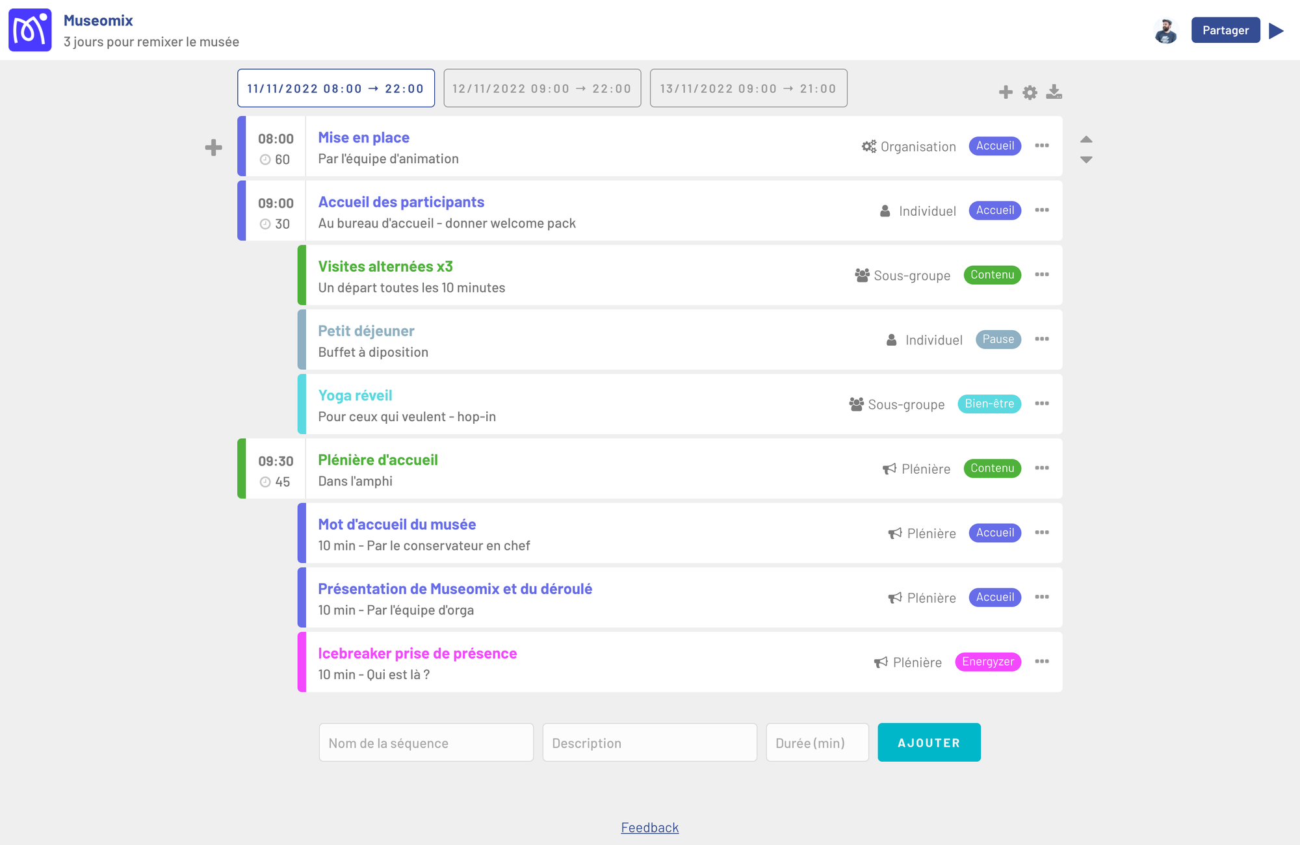
Task: Click the Partager button
Action: click(x=1225, y=31)
